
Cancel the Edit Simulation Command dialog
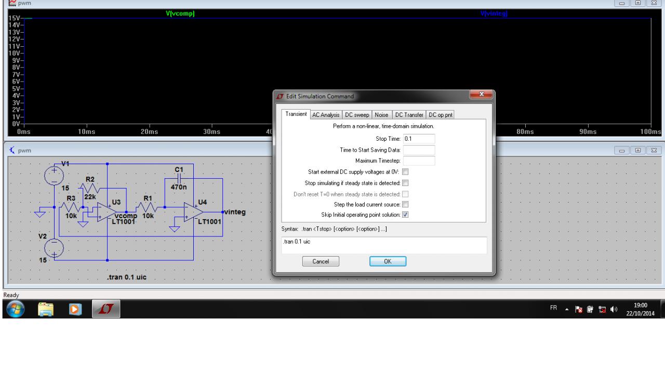click(x=321, y=261)
